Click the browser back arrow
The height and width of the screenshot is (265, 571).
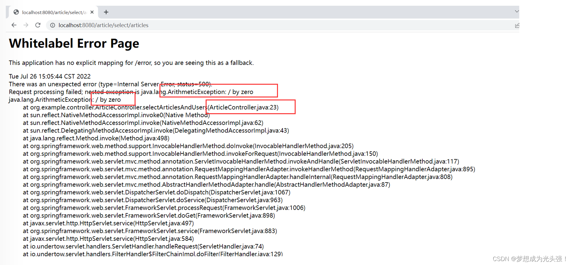coord(14,25)
